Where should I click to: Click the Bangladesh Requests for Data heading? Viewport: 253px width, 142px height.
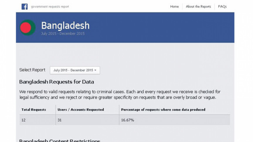(x=57, y=82)
